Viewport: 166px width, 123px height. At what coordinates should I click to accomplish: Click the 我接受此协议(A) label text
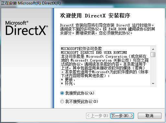tap(80, 93)
